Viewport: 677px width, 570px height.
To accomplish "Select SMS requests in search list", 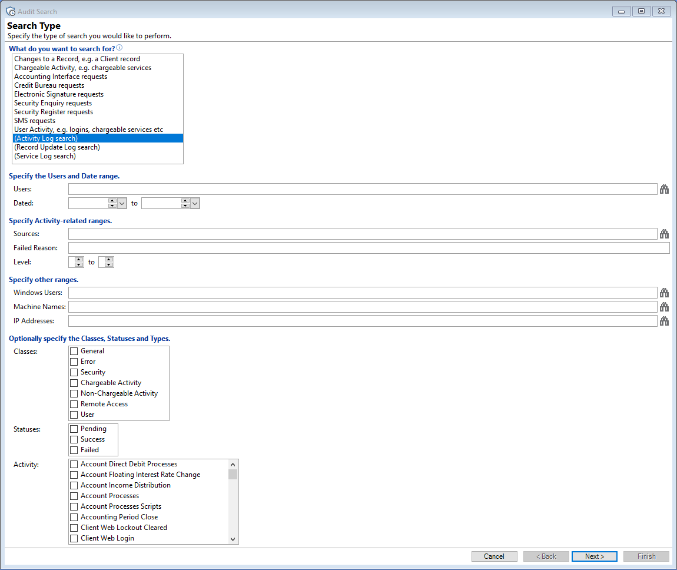I will click(x=35, y=121).
